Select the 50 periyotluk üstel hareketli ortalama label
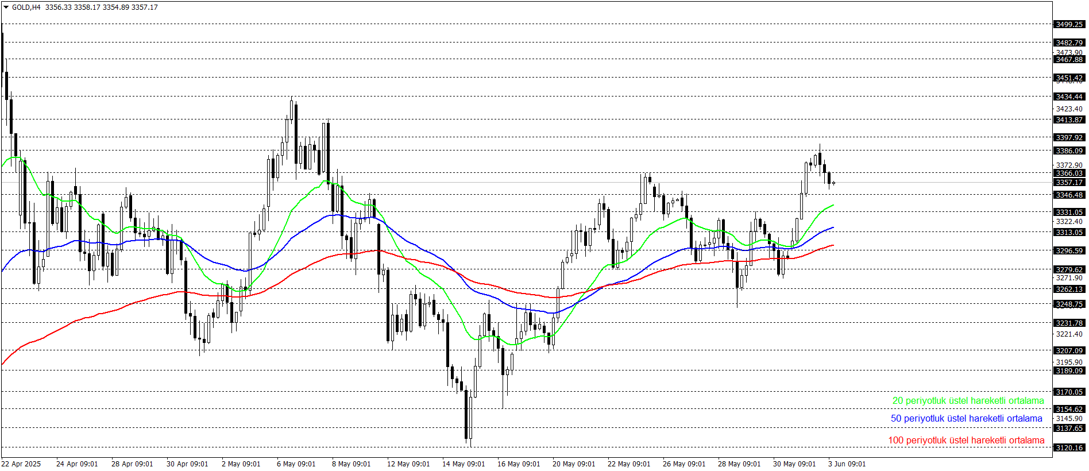The width and height of the screenshot is (1089, 471). tap(966, 419)
